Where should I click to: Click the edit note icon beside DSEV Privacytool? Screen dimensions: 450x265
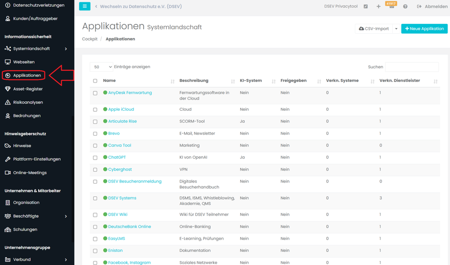[x=365, y=7]
